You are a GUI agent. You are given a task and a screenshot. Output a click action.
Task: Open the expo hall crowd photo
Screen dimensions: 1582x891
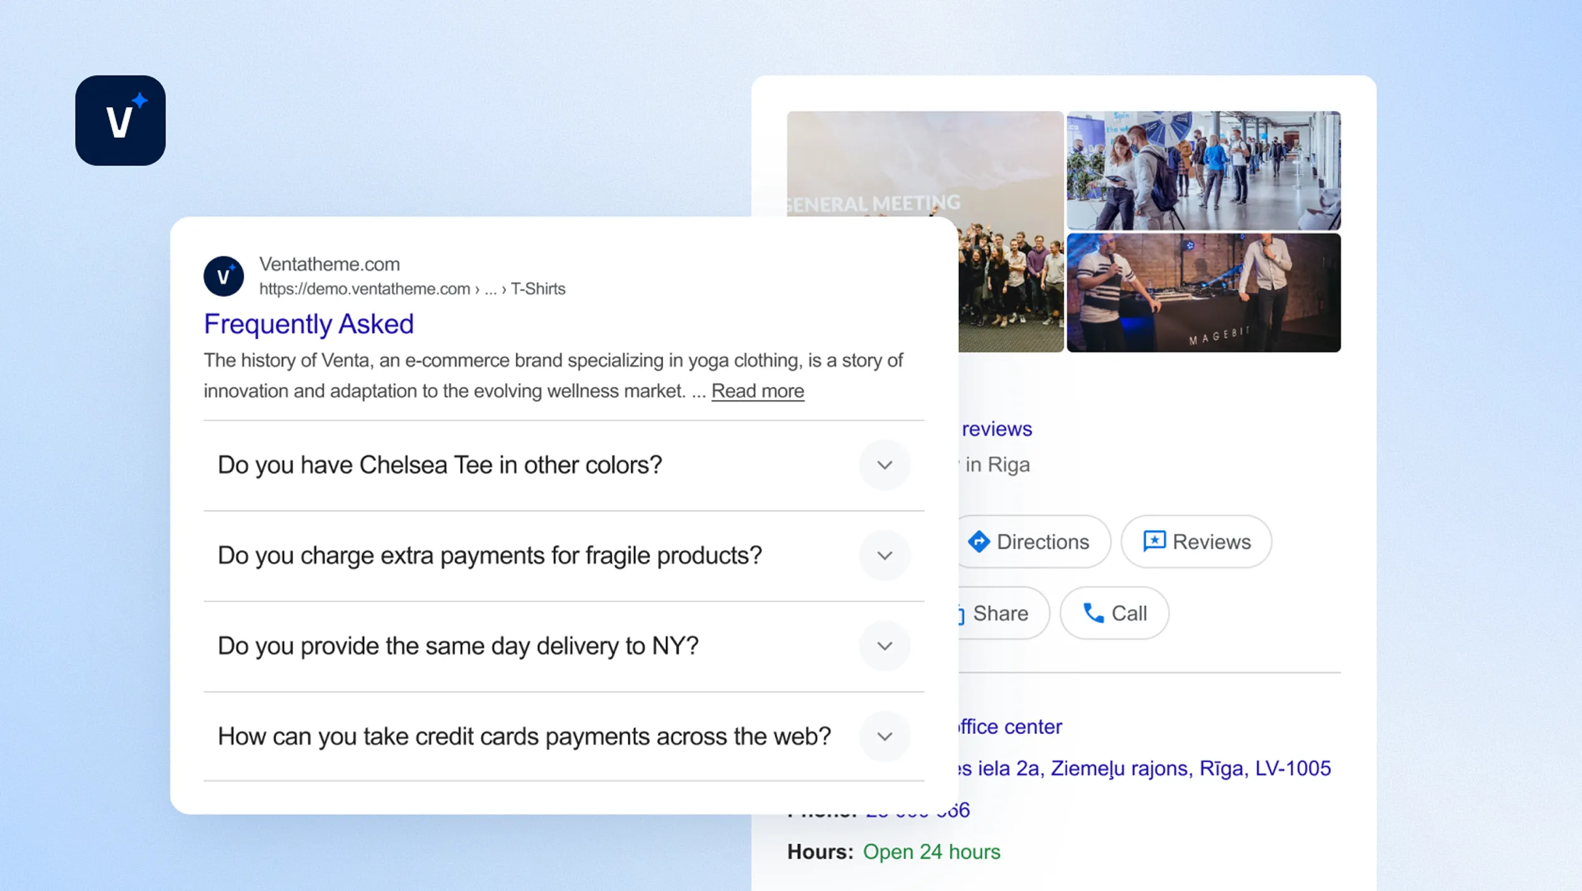[1203, 170]
